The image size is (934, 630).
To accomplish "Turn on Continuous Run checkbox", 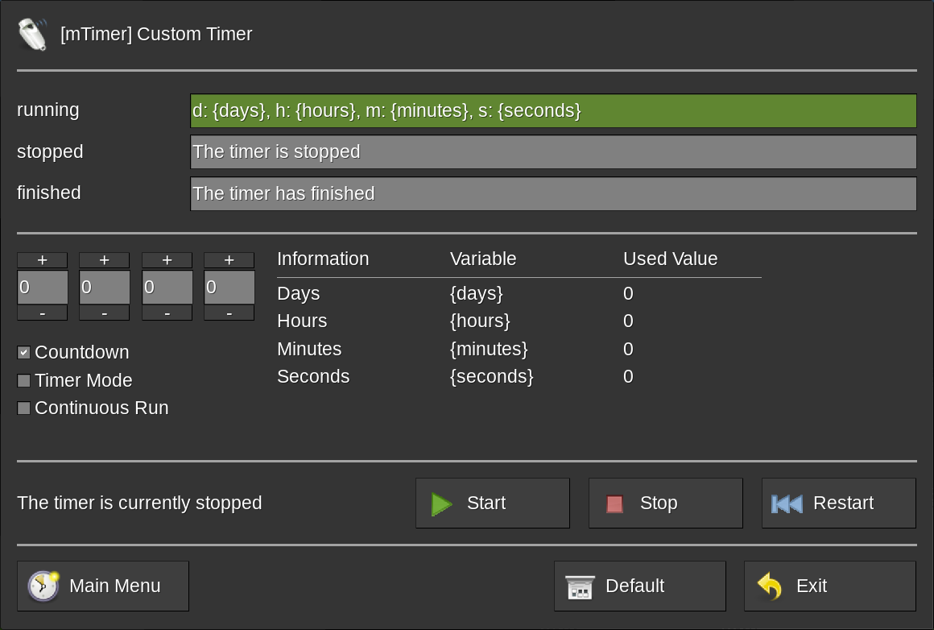I will coord(24,408).
